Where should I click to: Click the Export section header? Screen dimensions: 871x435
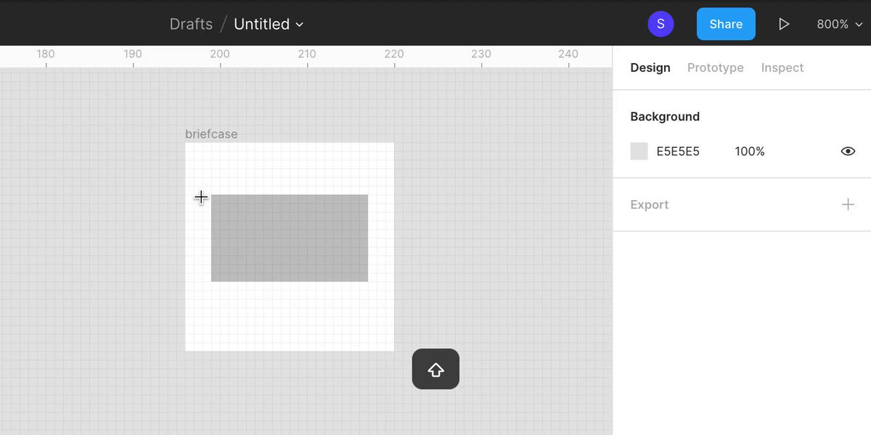(649, 204)
